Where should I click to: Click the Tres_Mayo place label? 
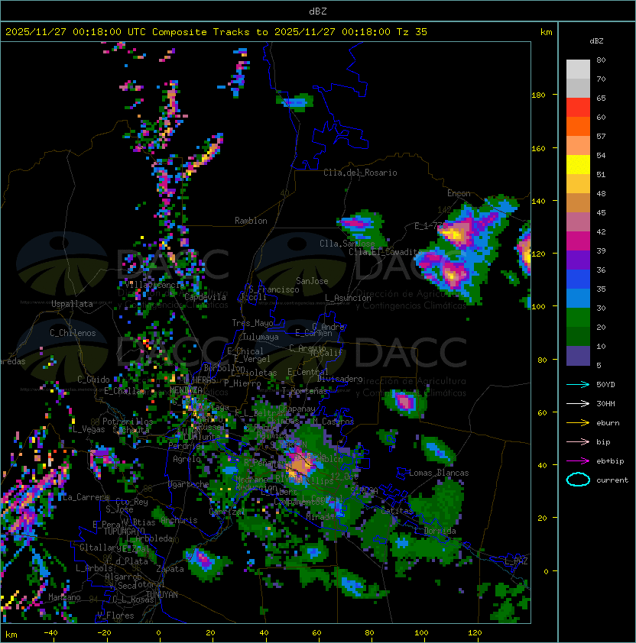tap(252, 323)
